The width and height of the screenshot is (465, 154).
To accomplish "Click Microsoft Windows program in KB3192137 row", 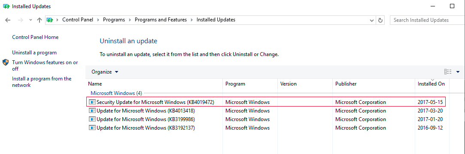I will (x=248, y=128).
